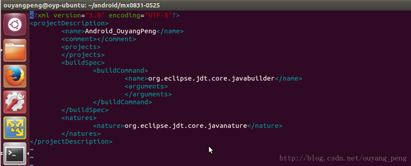Click the opening <projectDescription> tag
The width and height of the screenshot is (411, 166).
69,23
